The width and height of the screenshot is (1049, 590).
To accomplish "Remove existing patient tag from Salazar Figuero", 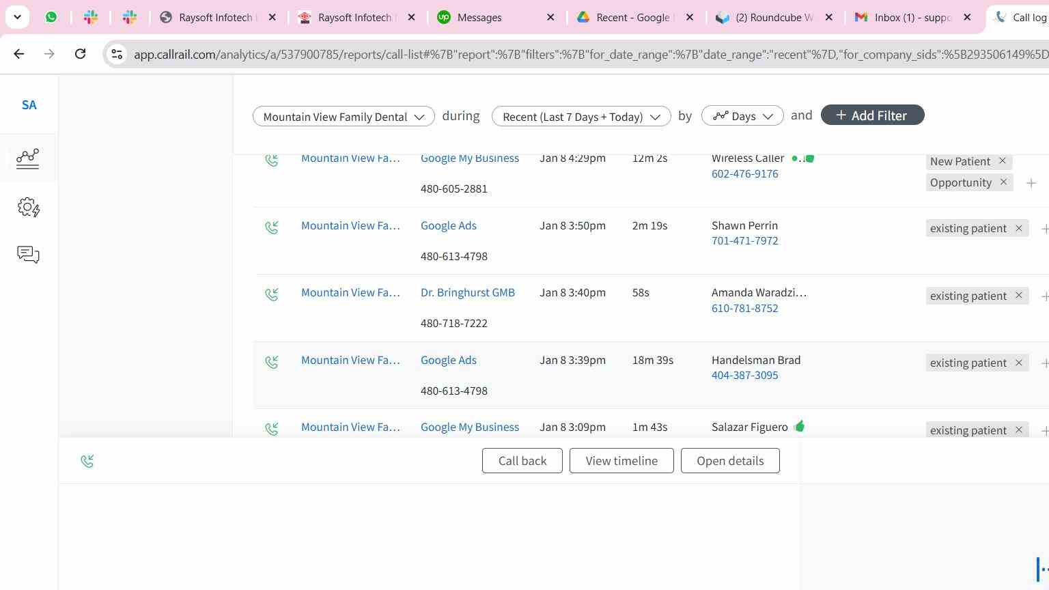I will (x=1018, y=430).
